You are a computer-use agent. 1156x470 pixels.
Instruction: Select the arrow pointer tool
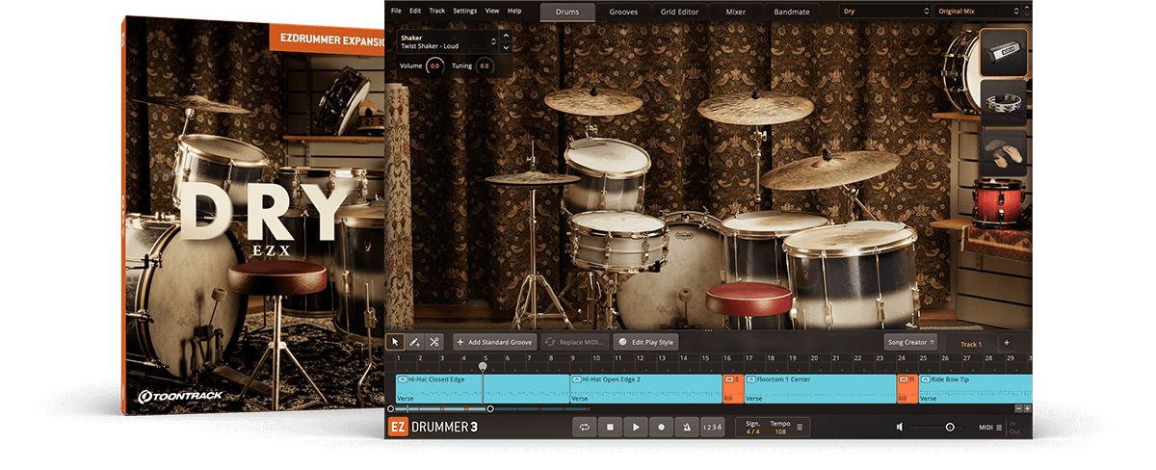coord(395,342)
